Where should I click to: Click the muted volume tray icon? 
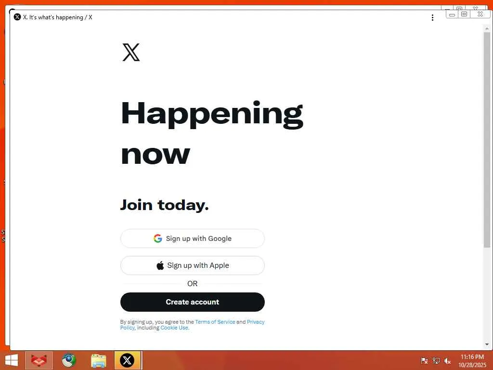point(447,360)
